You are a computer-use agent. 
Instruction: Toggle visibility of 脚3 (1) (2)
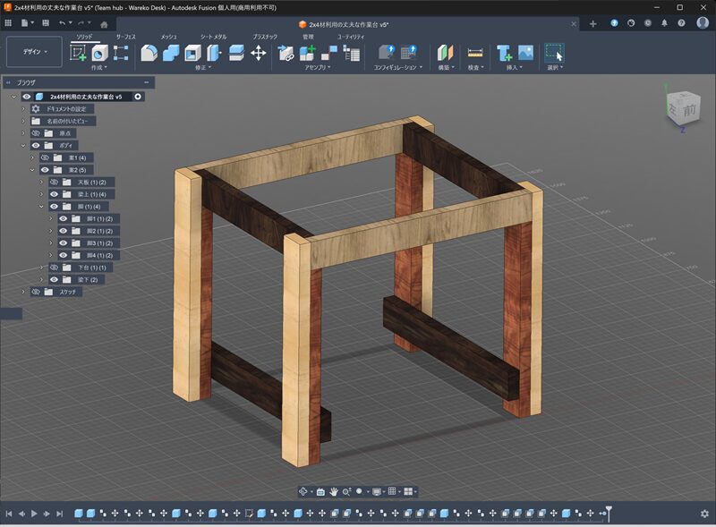(x=63, y=242)
